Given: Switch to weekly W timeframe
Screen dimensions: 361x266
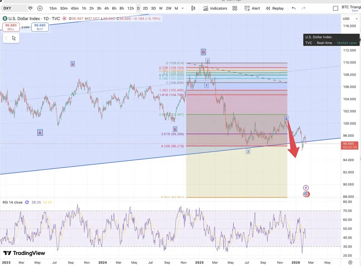Looking at the screenshot, I should point(161,8).
